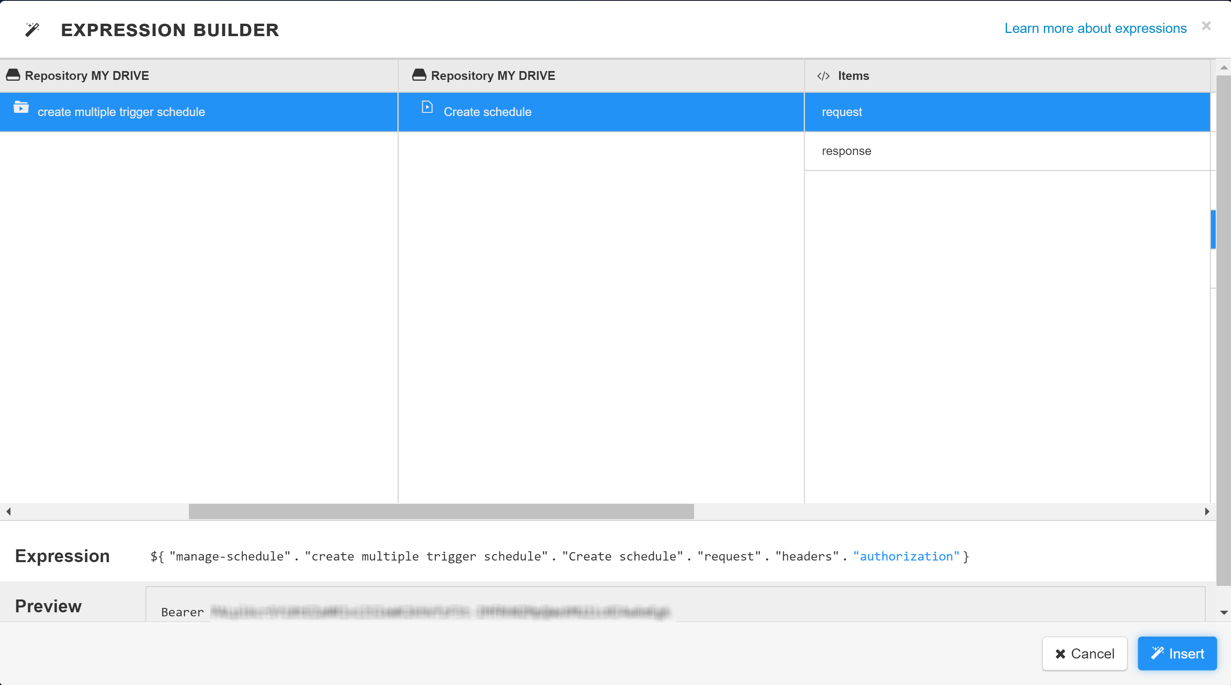Click the hard drive icon in the second column header
Screen dimensions: 1231x685
(419, 75)
